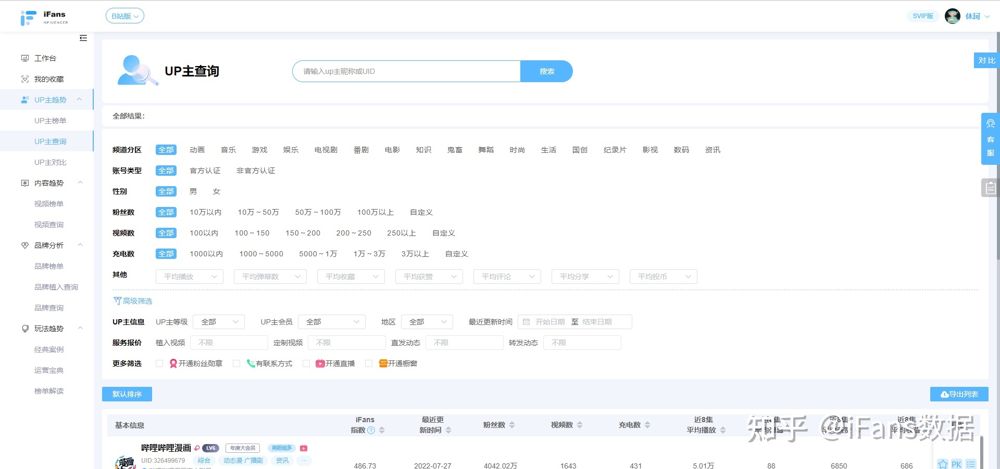Focus the UP主昵称或UID search field
This screenshot has width=1000, height=469.
[x=406, y=71]
